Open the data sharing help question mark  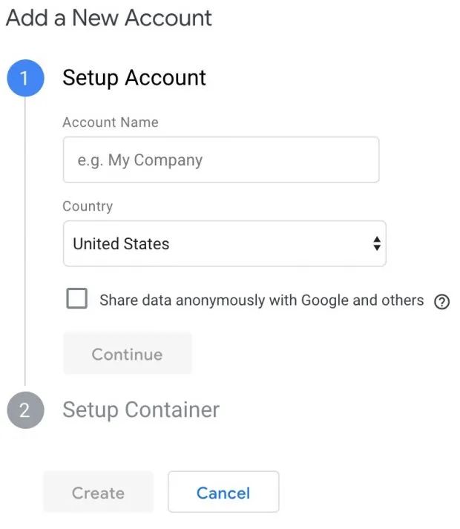coord(442,301)
